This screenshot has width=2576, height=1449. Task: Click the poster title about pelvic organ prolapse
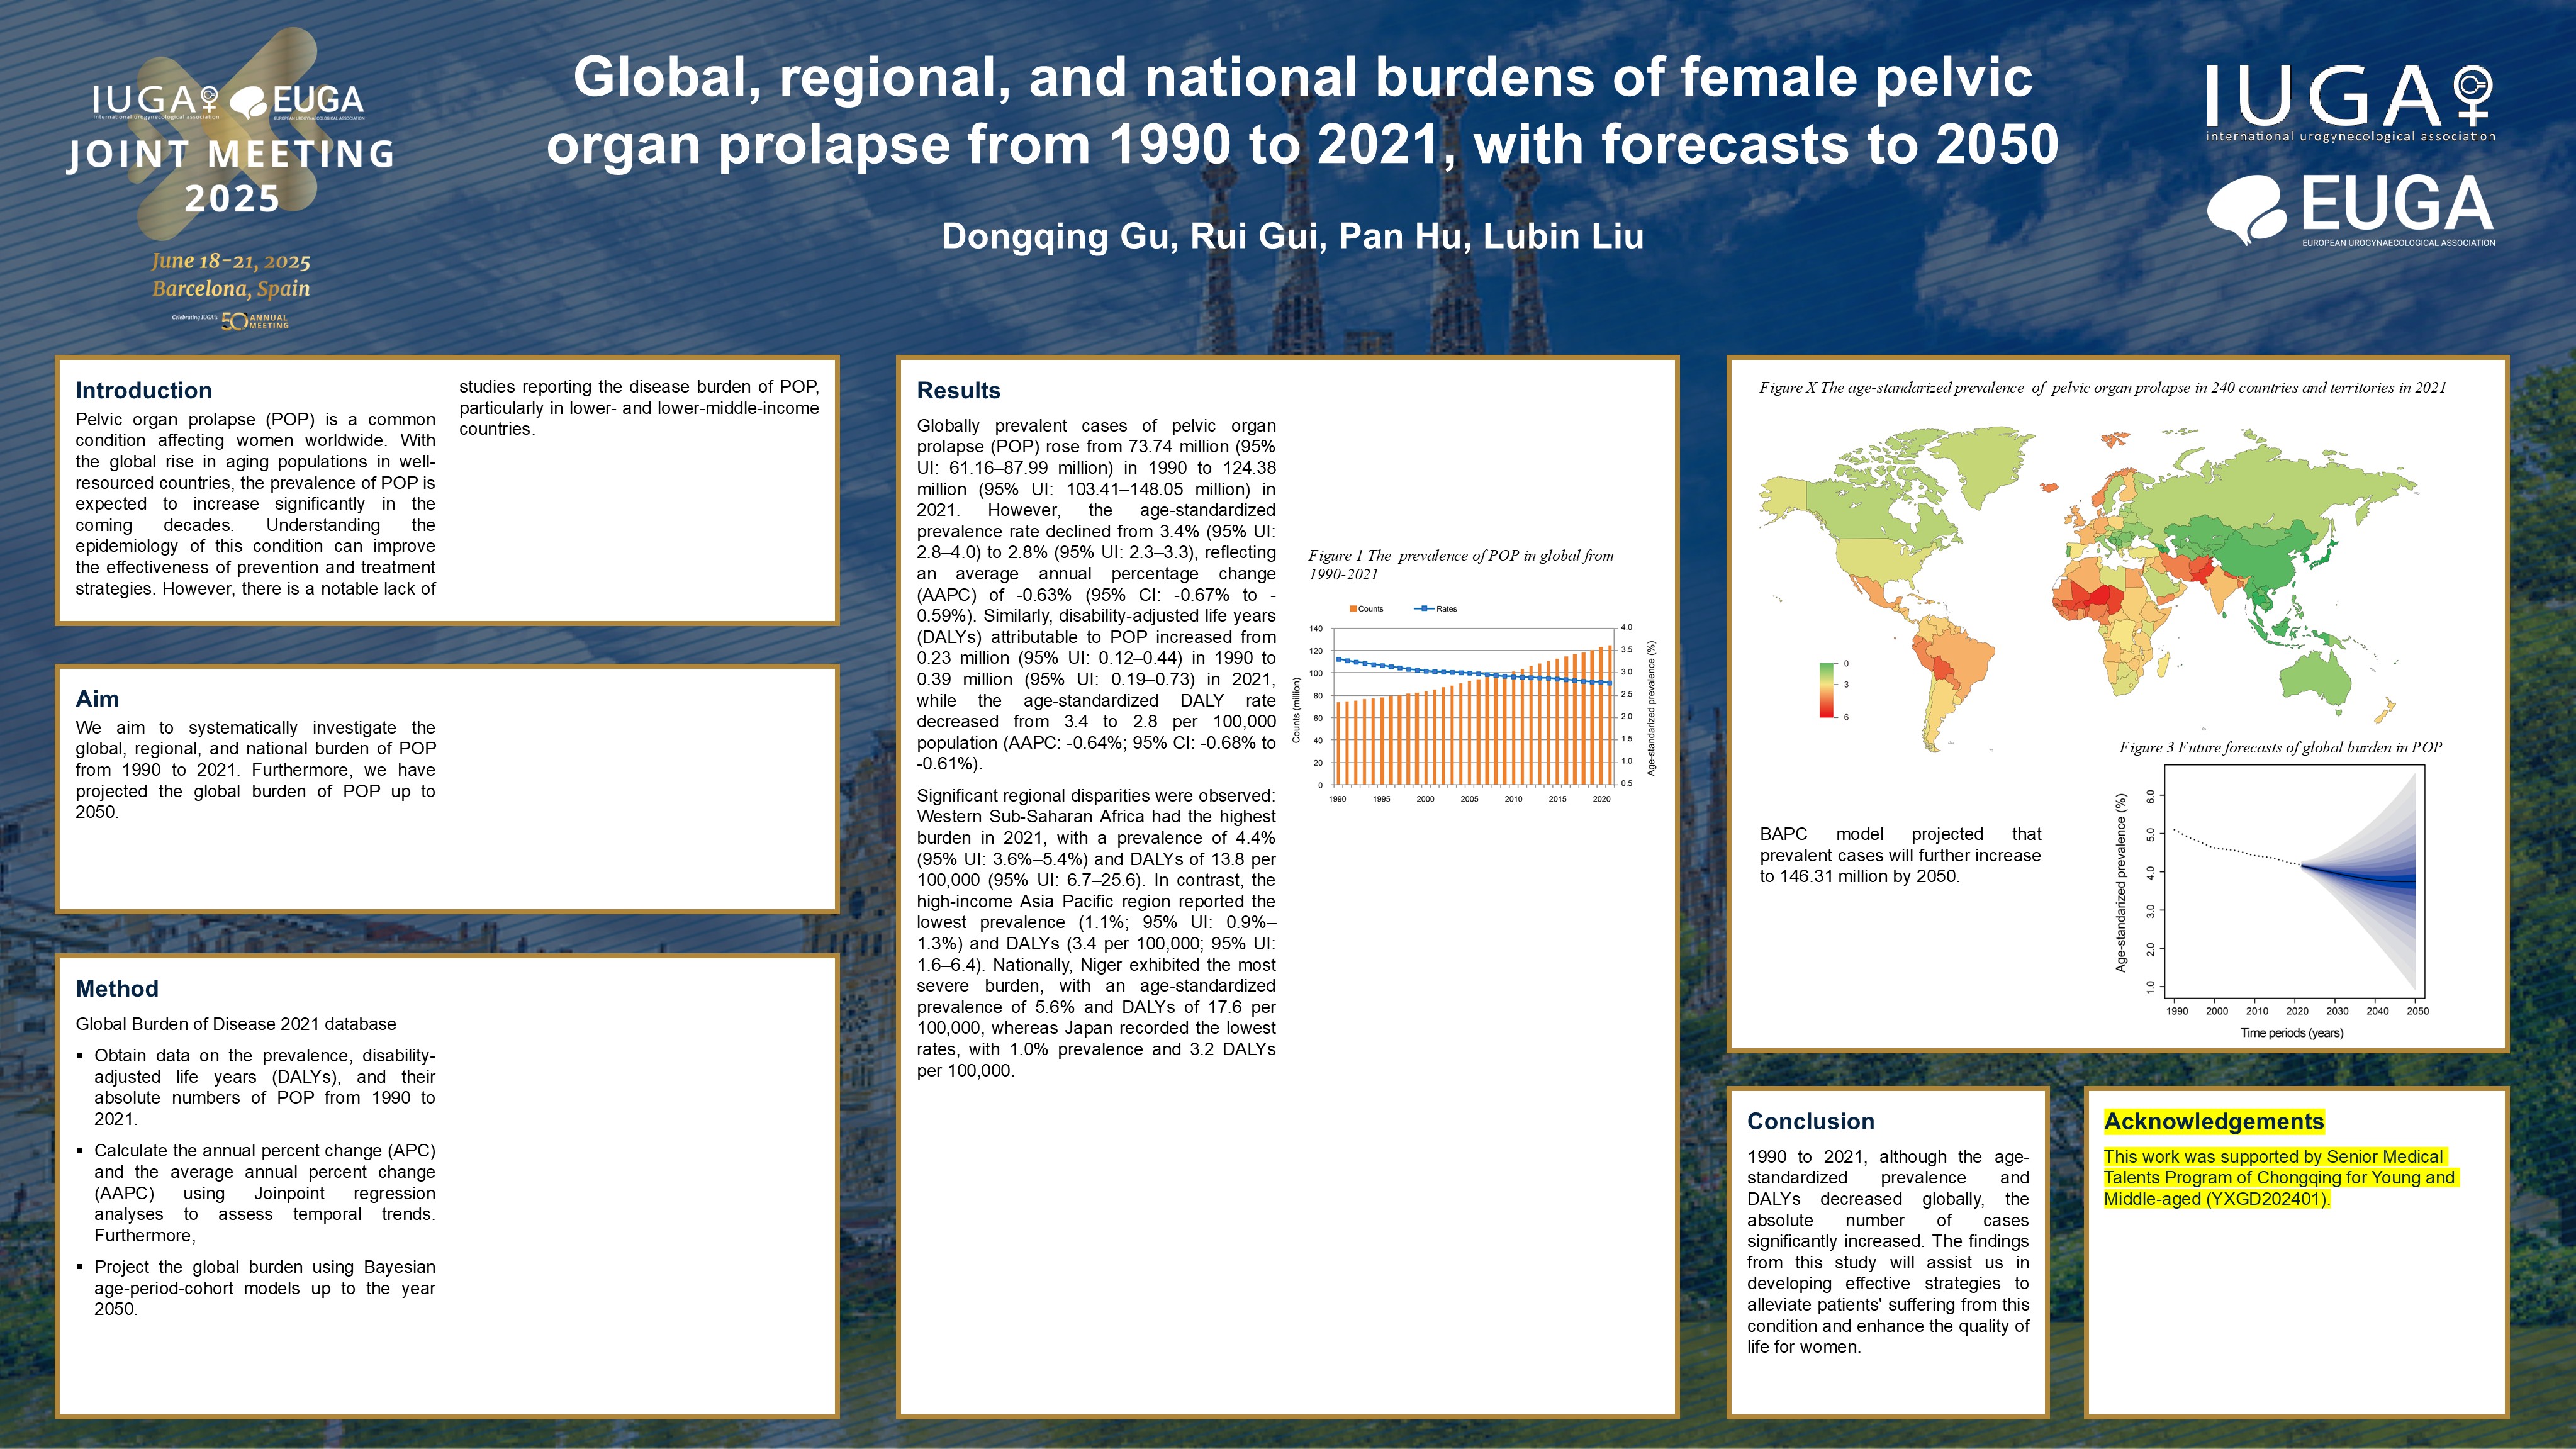click(1302, 110)
